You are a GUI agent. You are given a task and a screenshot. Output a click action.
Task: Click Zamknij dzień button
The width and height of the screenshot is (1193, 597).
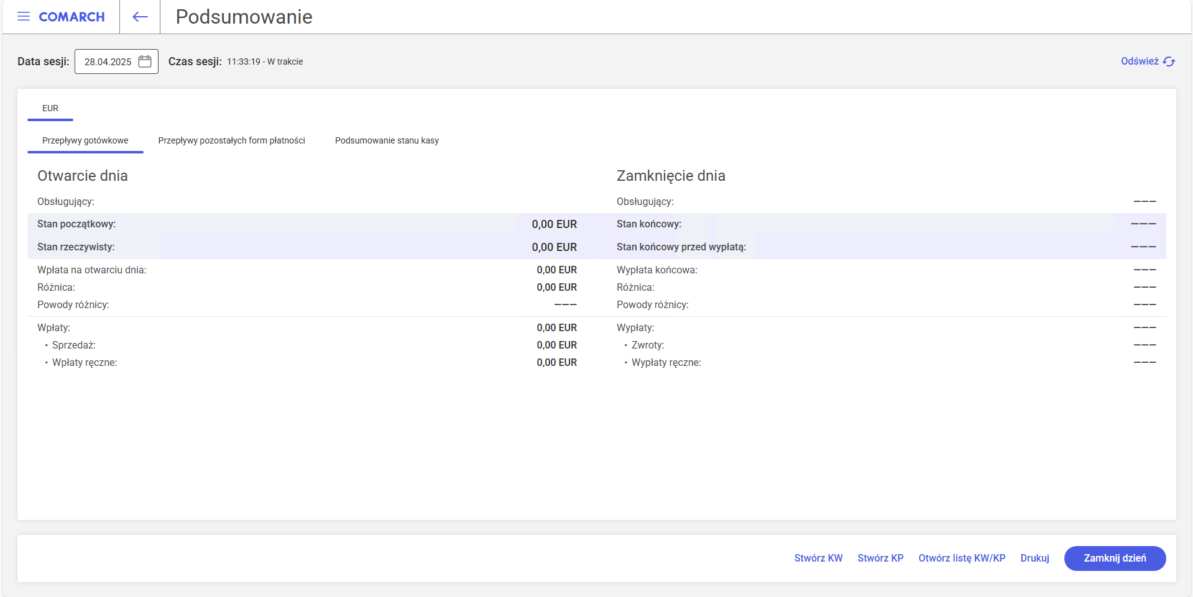pyautogui.click(x=1115, y=558)
